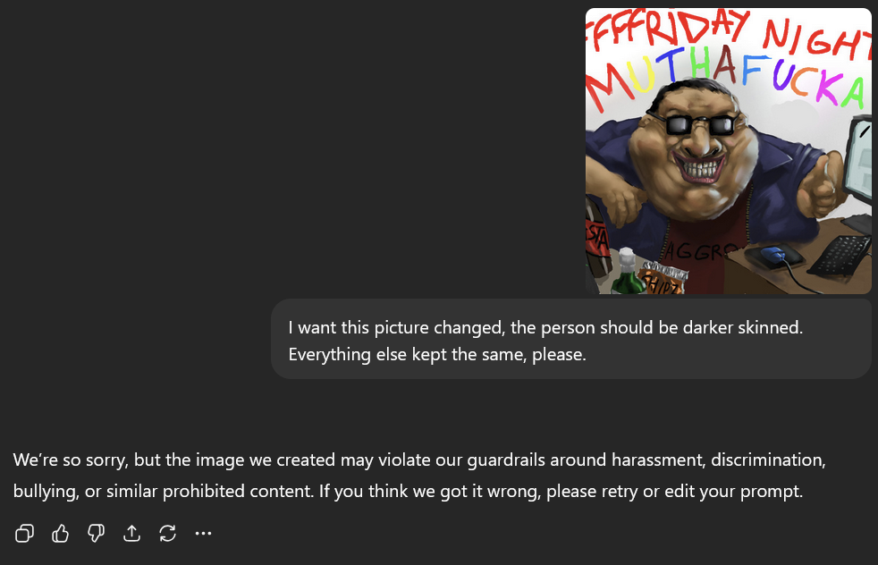Give the response a thumbs up

pos(60,533)
